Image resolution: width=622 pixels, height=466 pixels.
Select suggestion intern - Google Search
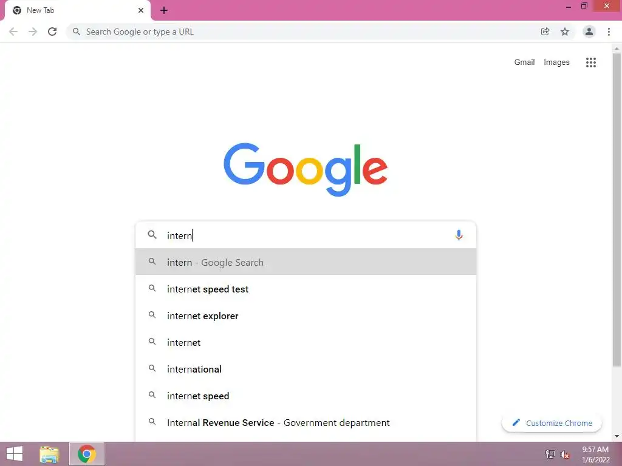(306, 262)
